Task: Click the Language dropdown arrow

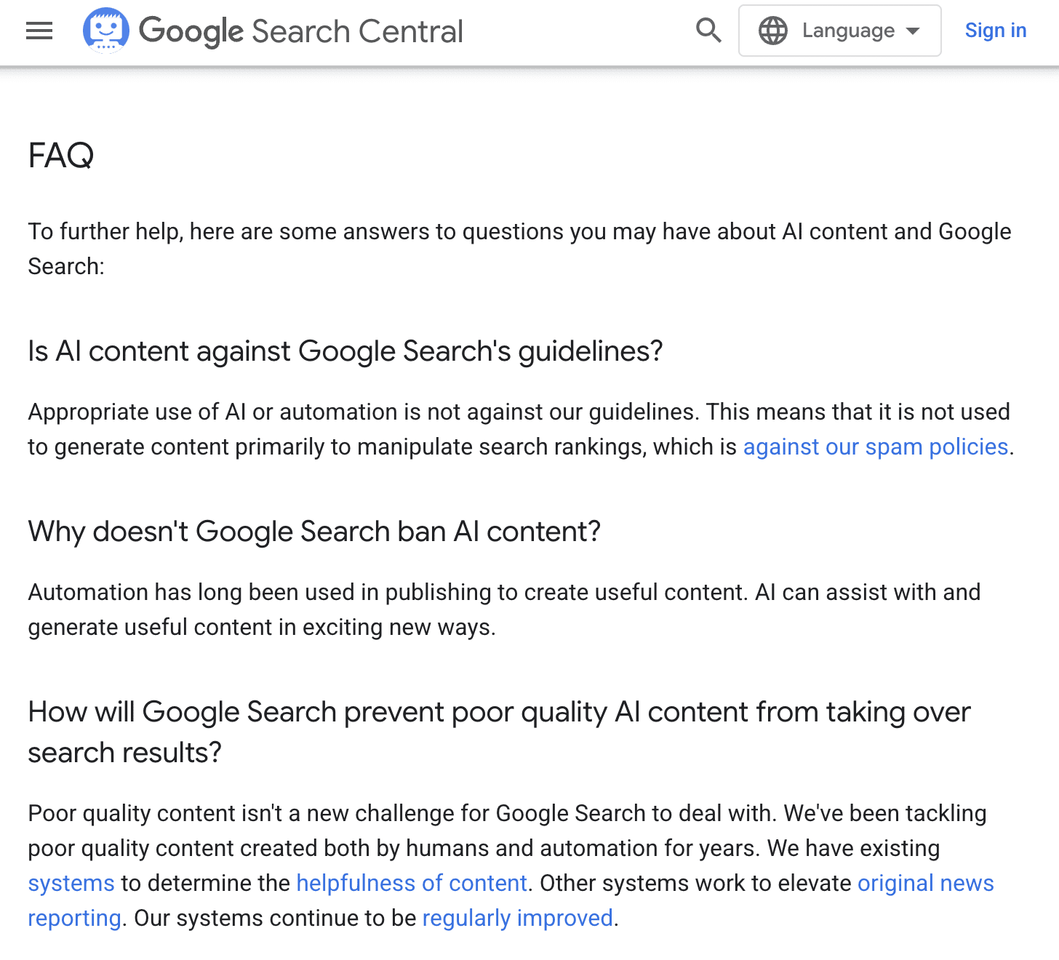Action: click(x=911, y=31)
